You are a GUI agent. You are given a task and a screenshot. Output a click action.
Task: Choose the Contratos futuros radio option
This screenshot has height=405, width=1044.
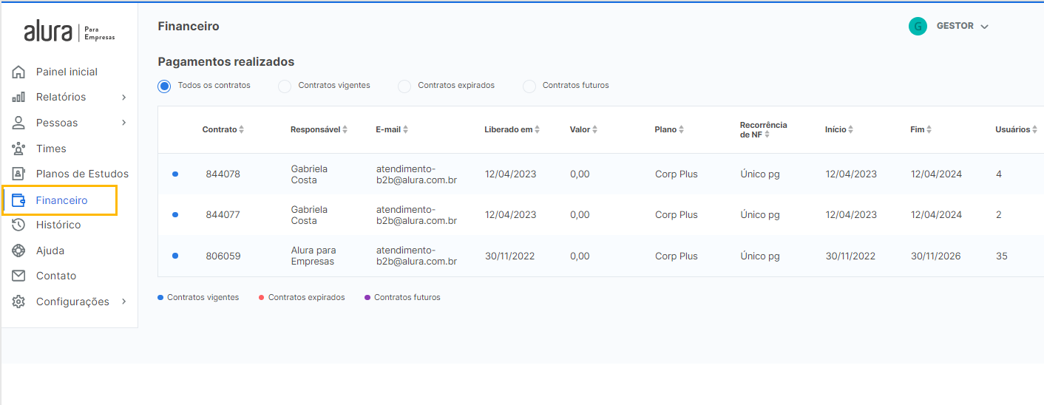pos(529,86)
